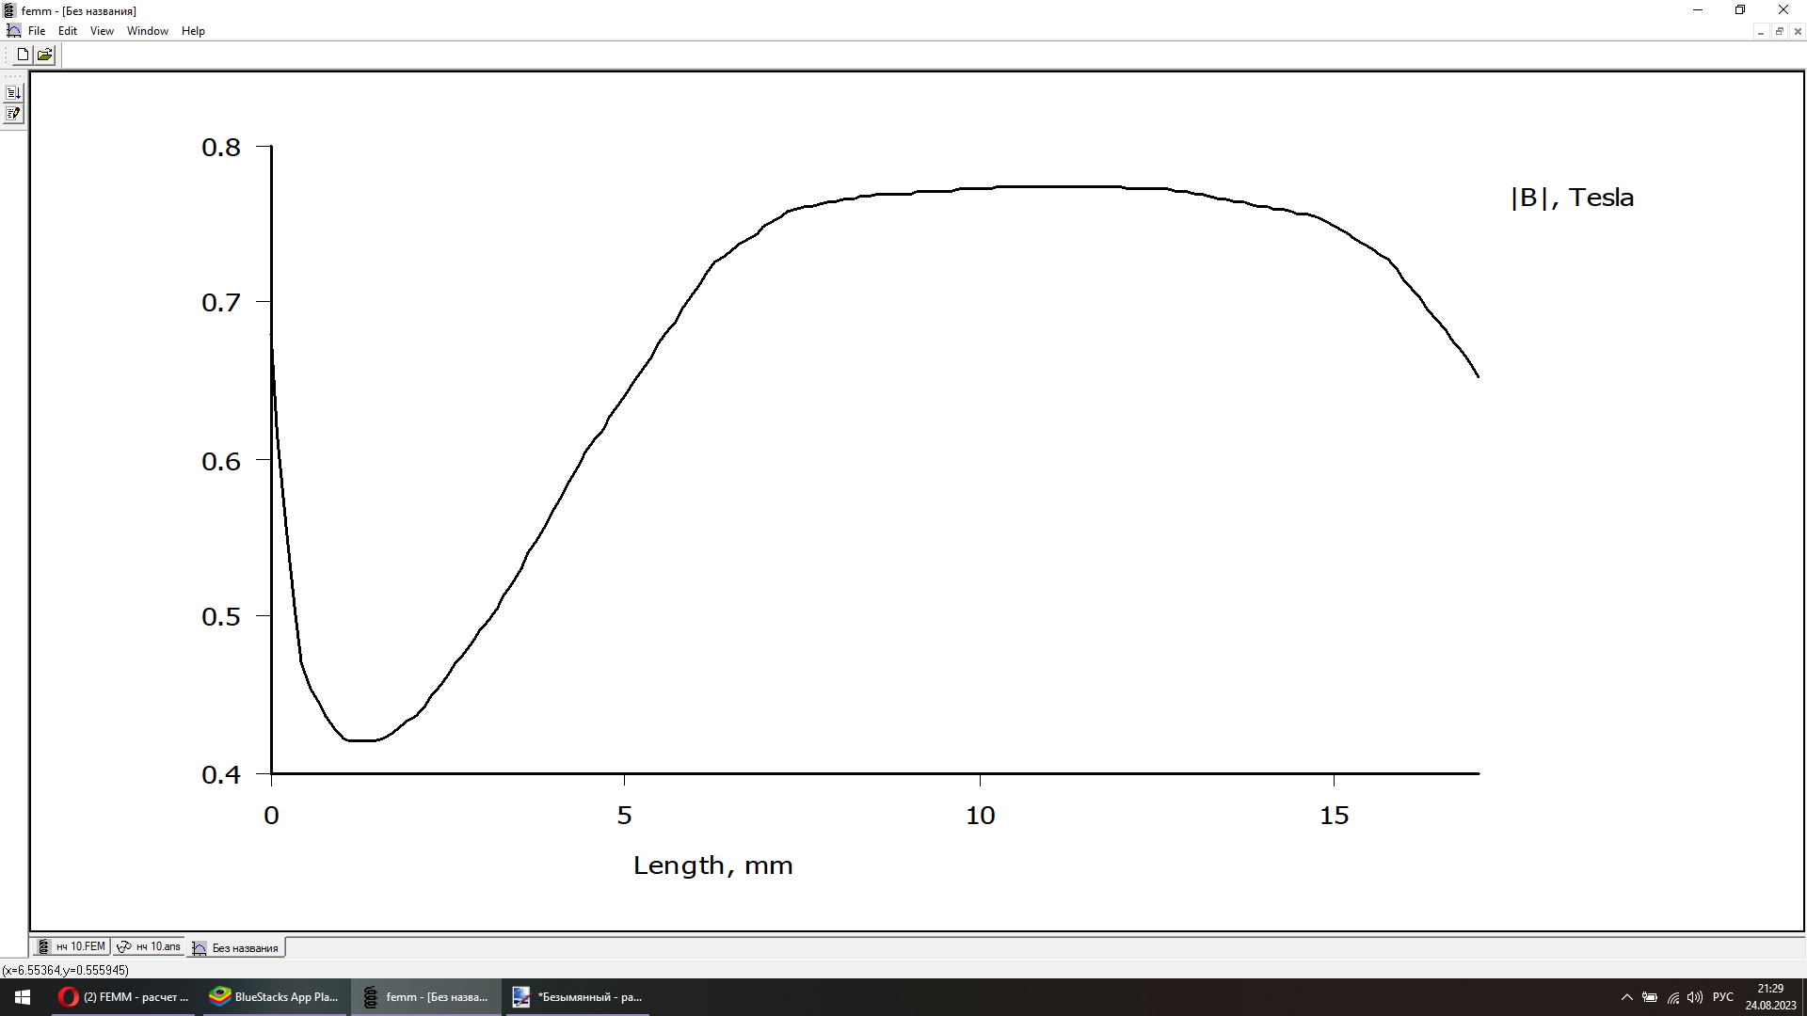Open the Windows Start menu
Screen dimensions: 1807x1016
[23, 997]
